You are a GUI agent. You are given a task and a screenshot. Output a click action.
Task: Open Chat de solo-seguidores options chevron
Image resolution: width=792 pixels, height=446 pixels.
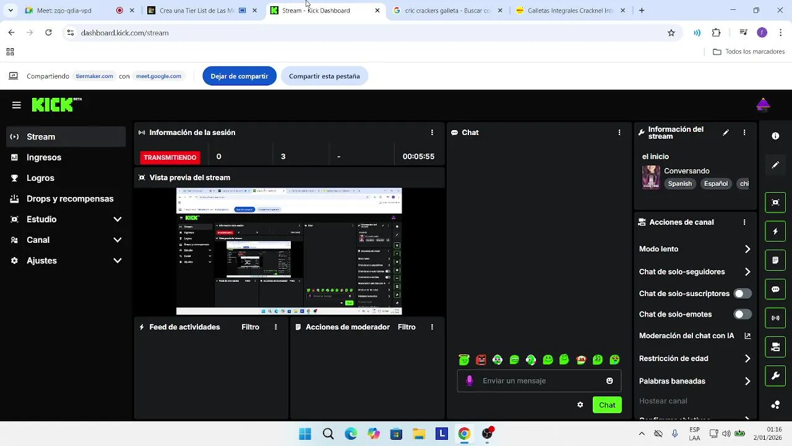[x=747, y=272]
